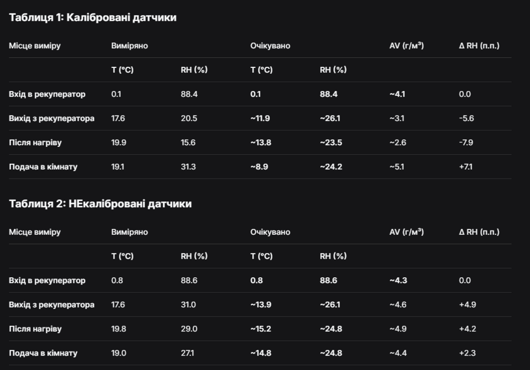Click the 20.5 measured RH cell
Viewport: 530px width, 370px height.
tap(189, 118)
